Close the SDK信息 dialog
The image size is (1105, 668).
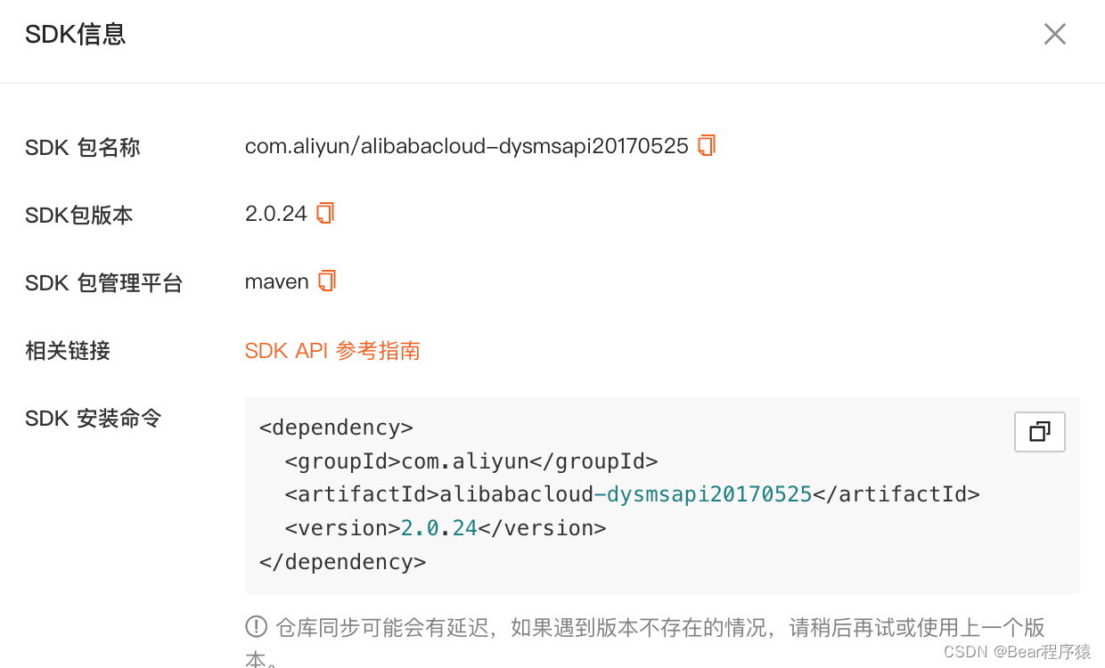pyautogui.click(x=1054, y=33)
